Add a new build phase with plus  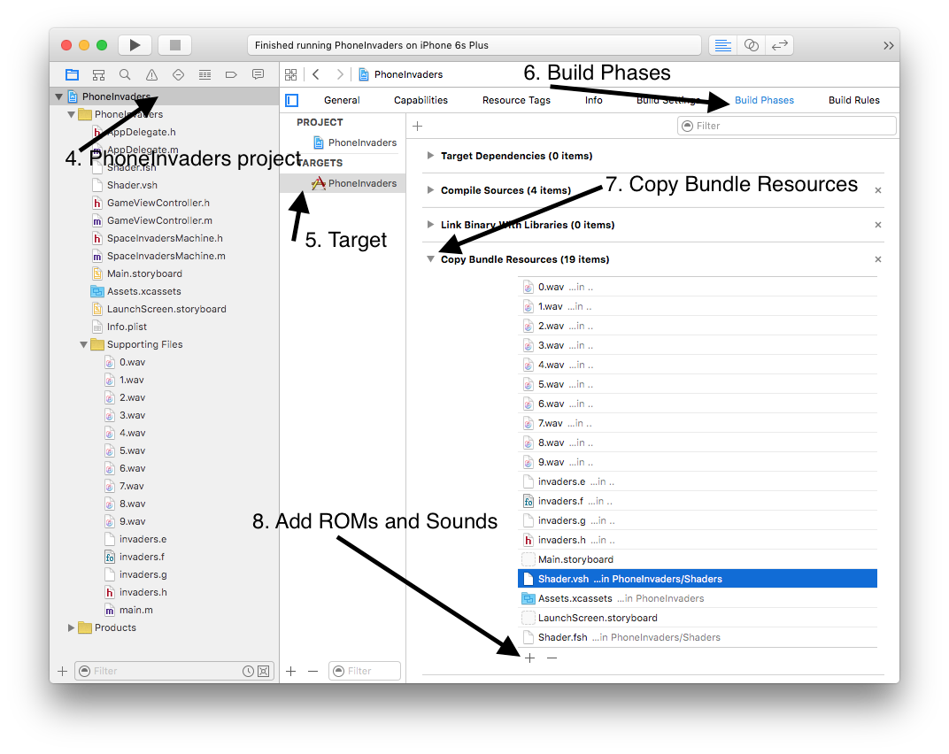tap(417, 126)
